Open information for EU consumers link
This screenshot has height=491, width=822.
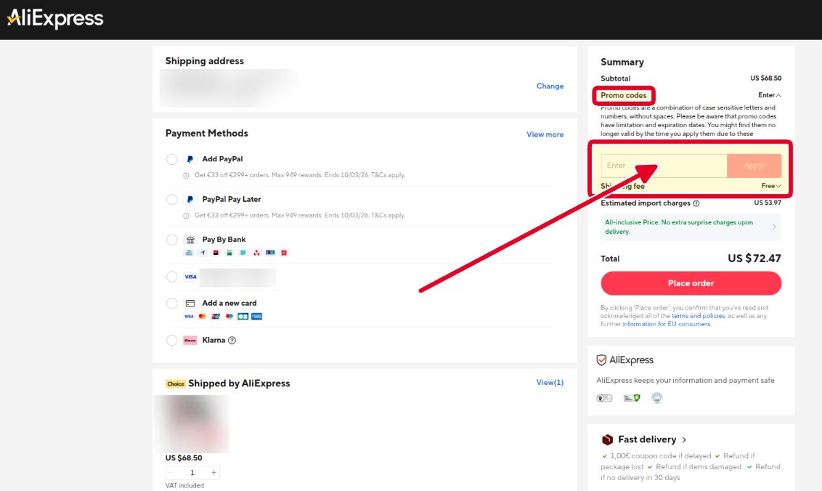[666, 324]
